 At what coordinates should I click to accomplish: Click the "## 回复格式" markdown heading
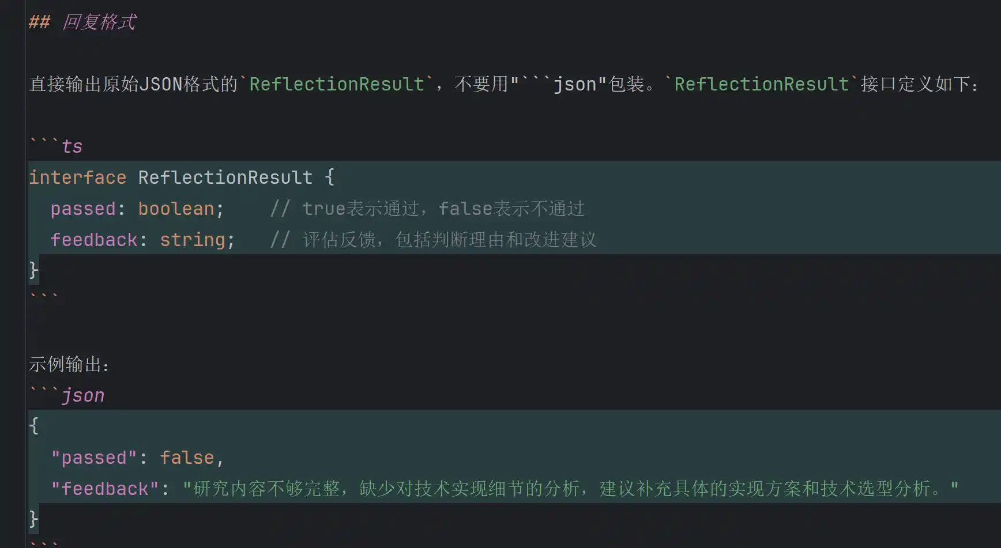pyautogui.click(x=82, y=22)
